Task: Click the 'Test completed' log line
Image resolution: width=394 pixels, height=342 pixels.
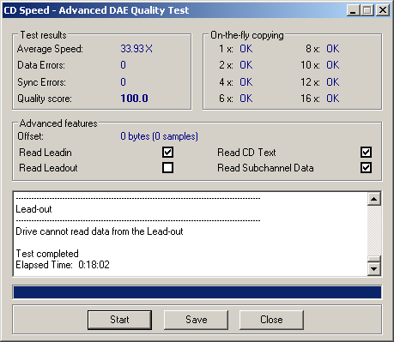Action: point(47,254)
